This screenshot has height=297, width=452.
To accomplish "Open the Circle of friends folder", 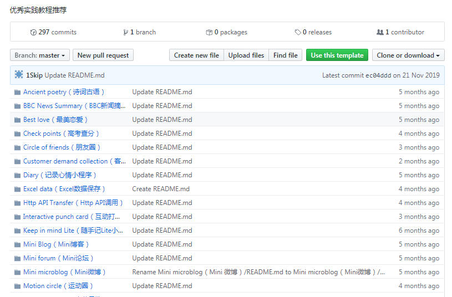I will 62,147.
